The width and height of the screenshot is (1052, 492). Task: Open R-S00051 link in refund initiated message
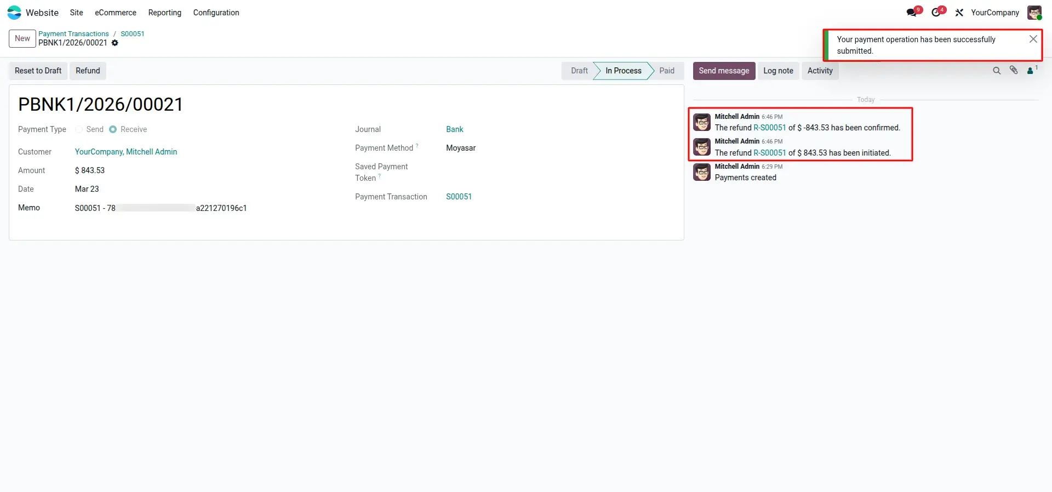[x=770, y=153]
